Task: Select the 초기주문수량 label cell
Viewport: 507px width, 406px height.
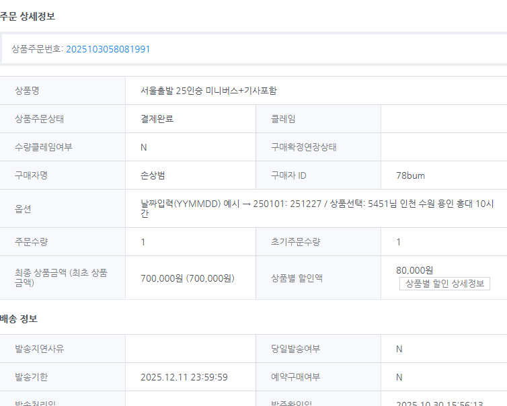Action: [x=295, y=242]
